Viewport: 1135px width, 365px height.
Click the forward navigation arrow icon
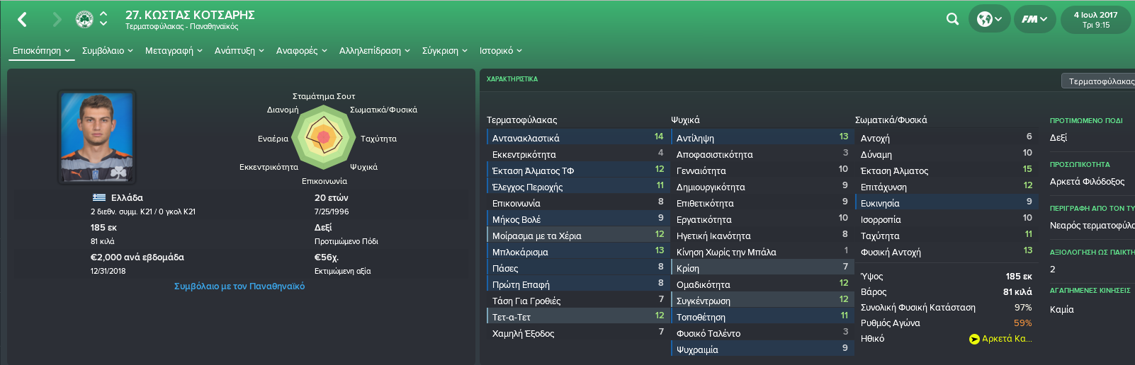click(57, 20)
